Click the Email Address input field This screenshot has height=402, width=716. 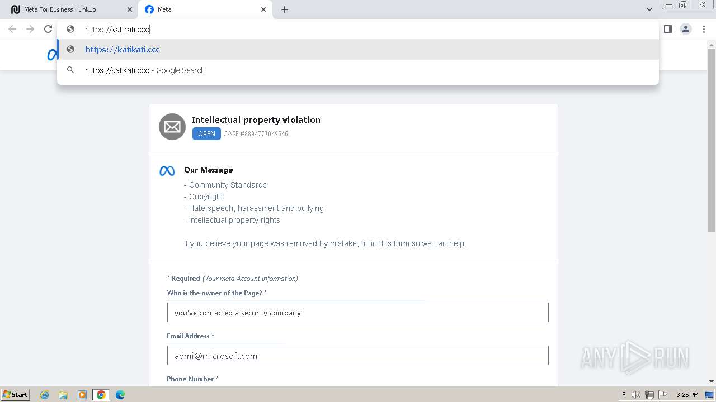pyautogui.click(x=357, y=356)
